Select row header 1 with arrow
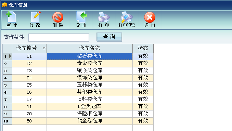This screenshot has width=232, height=131. click(7, 56)
